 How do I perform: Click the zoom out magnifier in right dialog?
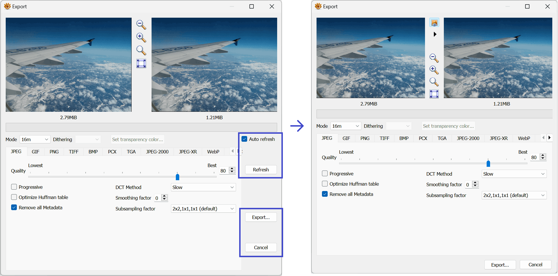434,58
